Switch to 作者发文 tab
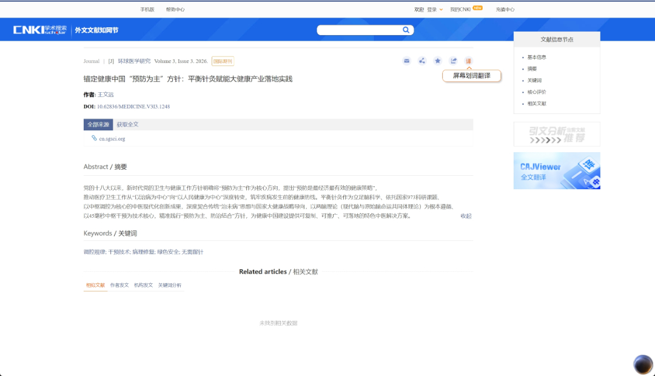 tap(119, 286)
